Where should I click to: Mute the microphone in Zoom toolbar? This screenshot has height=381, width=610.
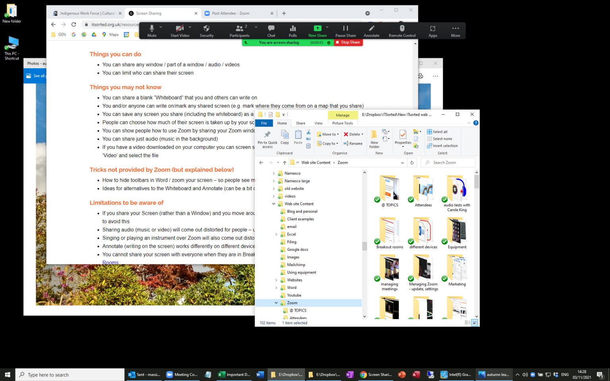click(x=152, y=31)
